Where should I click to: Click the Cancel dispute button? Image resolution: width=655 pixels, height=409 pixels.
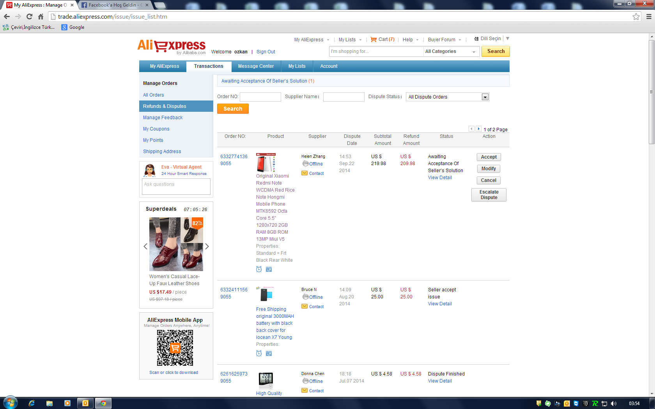489,180
